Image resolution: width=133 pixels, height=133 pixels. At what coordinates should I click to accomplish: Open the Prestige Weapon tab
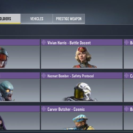coord(69,19)
